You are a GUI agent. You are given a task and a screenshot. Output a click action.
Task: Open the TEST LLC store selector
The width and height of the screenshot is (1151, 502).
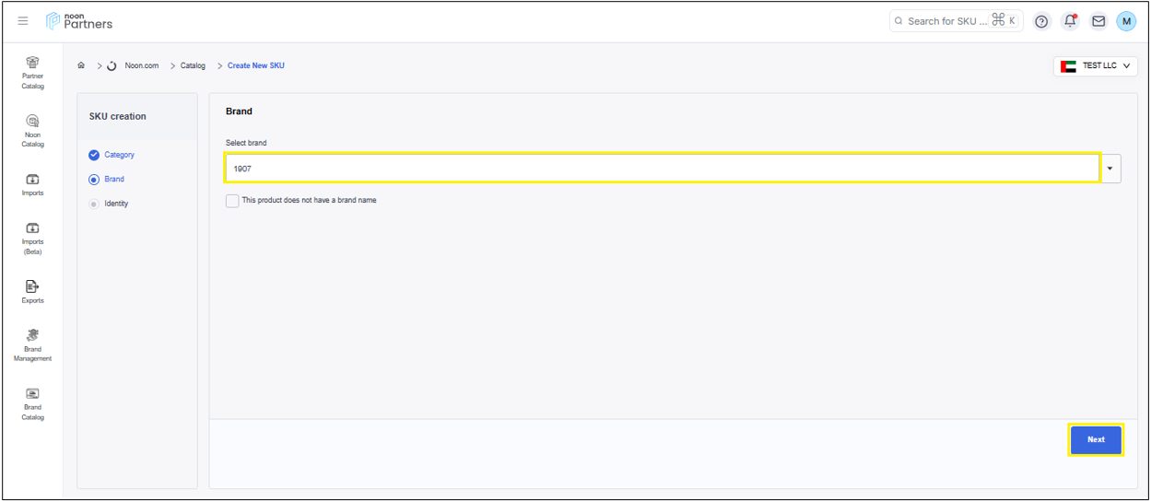tap(1095, 66)
